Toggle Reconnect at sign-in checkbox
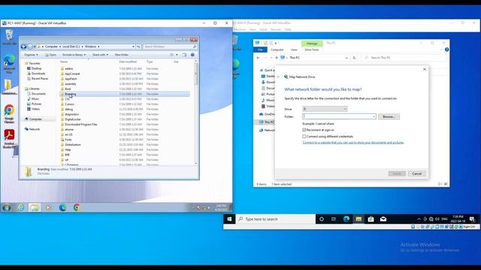481x270 pixels. [304, 130]
